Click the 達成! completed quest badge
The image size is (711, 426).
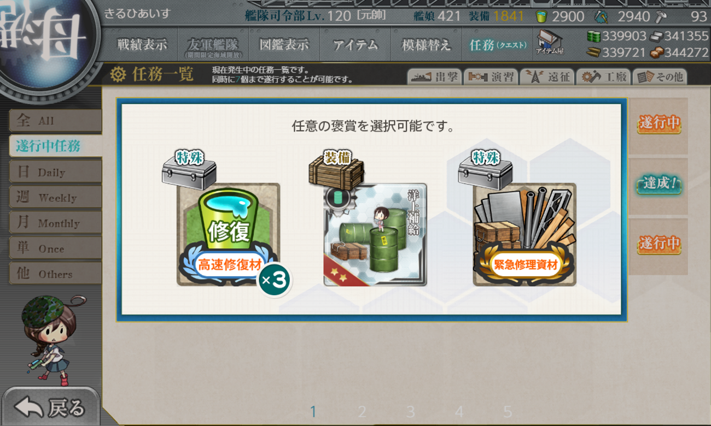click(x=658, y=184)
